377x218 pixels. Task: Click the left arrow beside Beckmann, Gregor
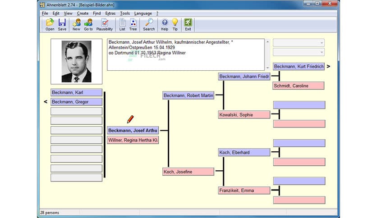pyautogui.click(x=46, y=102)
